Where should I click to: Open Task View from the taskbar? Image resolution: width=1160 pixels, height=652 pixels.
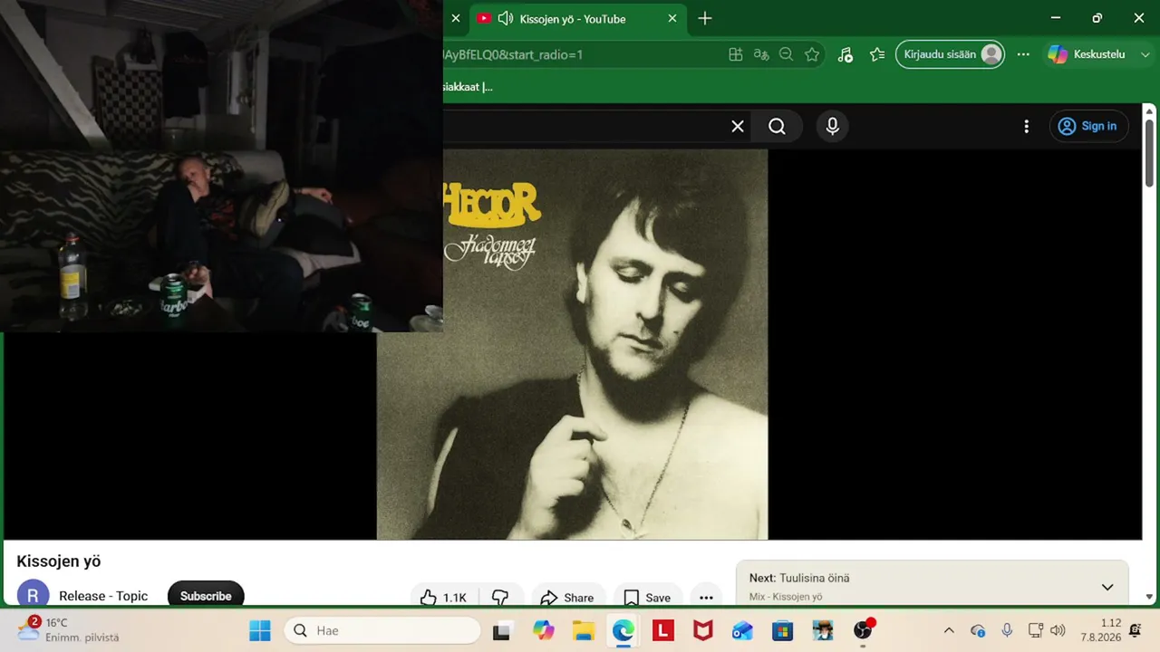501,630
